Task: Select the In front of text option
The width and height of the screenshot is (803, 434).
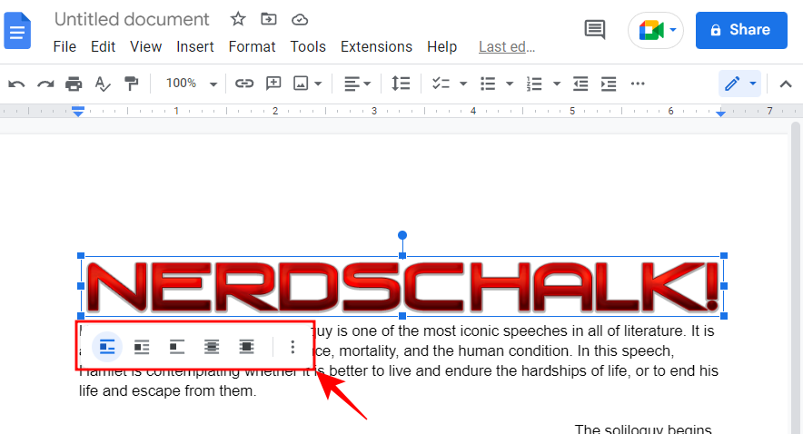Action: coord(246,347)
